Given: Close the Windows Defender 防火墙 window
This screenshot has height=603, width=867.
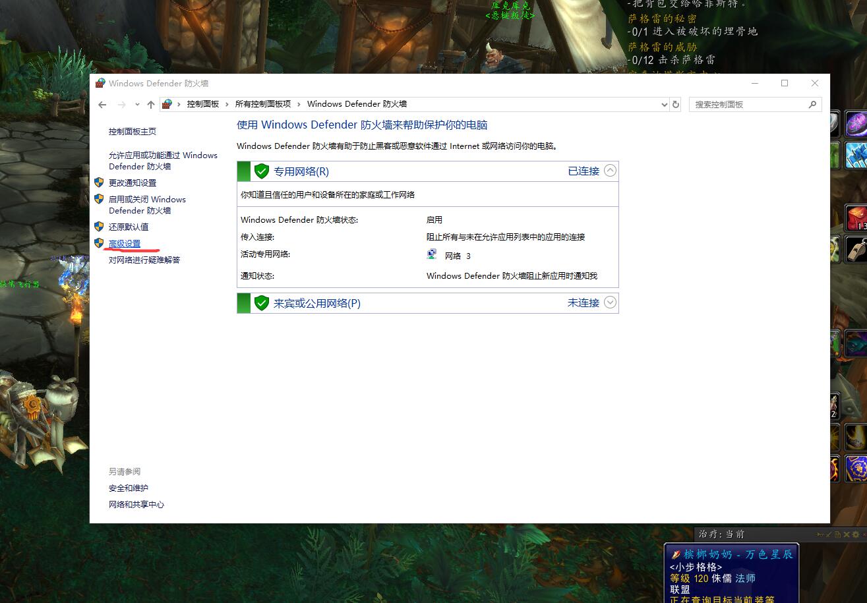Looking at the screenshot, I should [x=815, y=83].
